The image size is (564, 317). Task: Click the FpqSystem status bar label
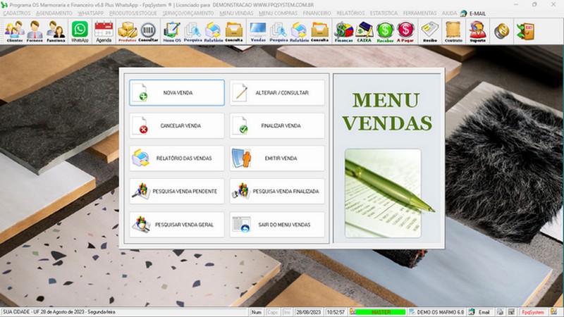coord(533,312)
